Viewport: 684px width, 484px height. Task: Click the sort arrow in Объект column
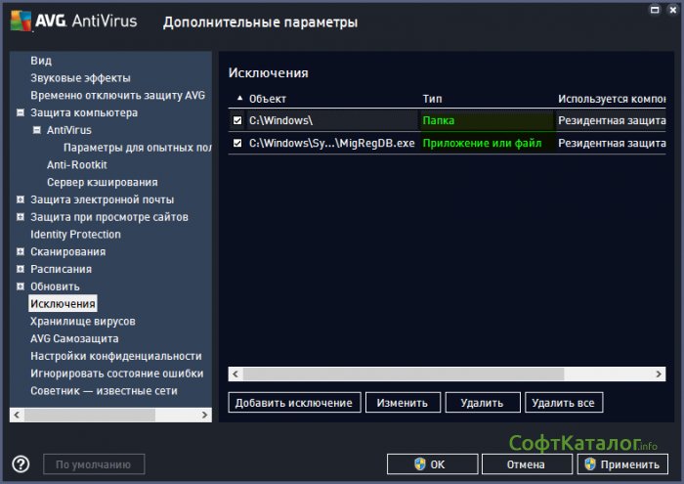[240, 99]
